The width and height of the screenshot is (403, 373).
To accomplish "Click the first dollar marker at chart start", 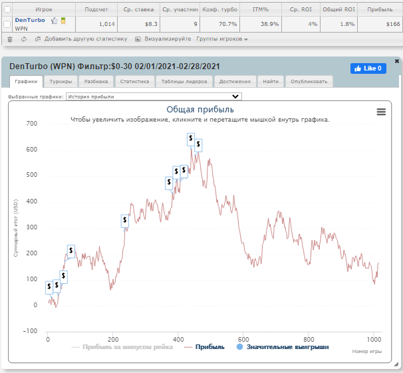I will [x=49, y=287].
